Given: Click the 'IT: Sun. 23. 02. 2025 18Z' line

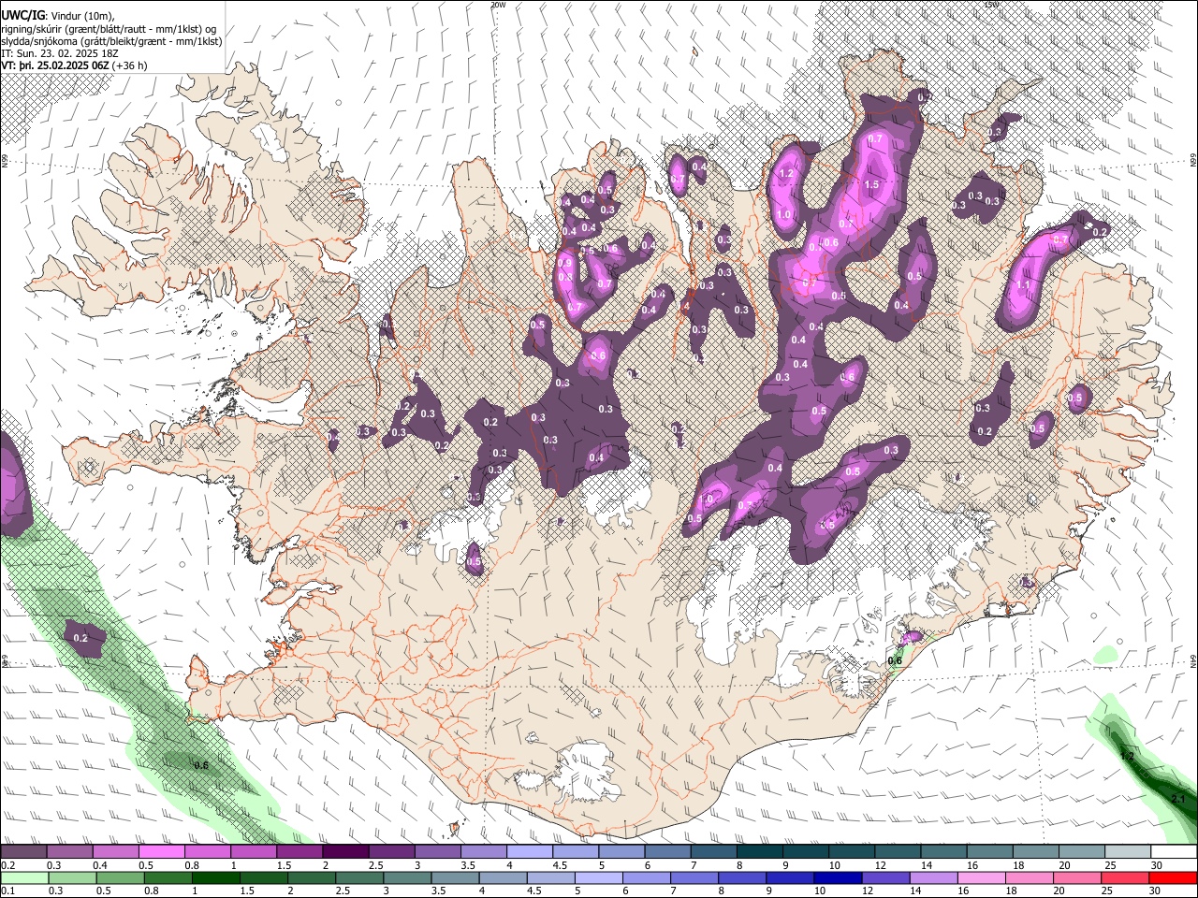Looking at the screenshot, I should [60, 53].
